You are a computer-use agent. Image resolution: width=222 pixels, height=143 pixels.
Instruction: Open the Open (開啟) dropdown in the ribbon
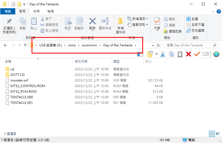coord(171,19)
